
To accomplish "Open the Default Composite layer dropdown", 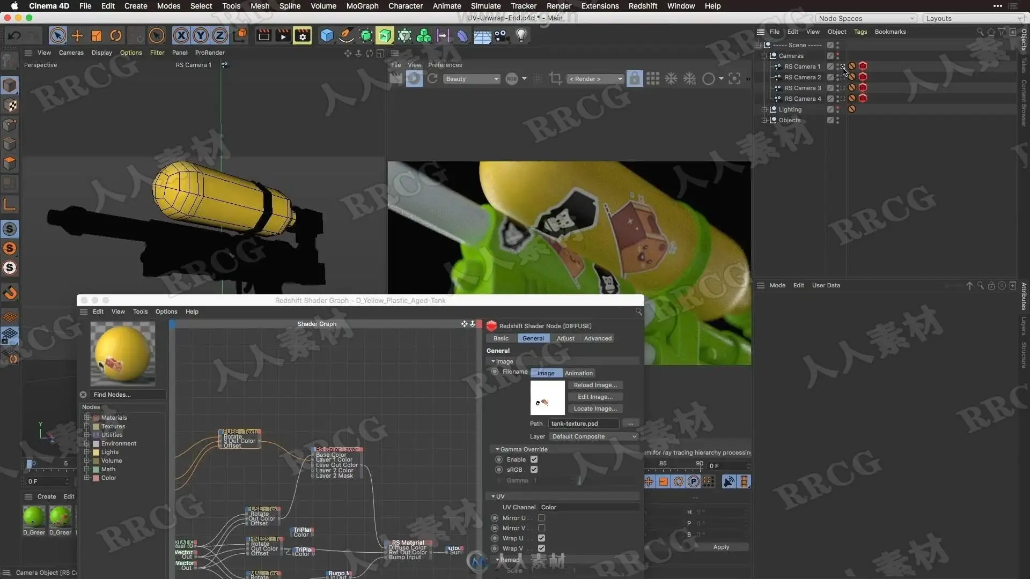I will [594, 436].
